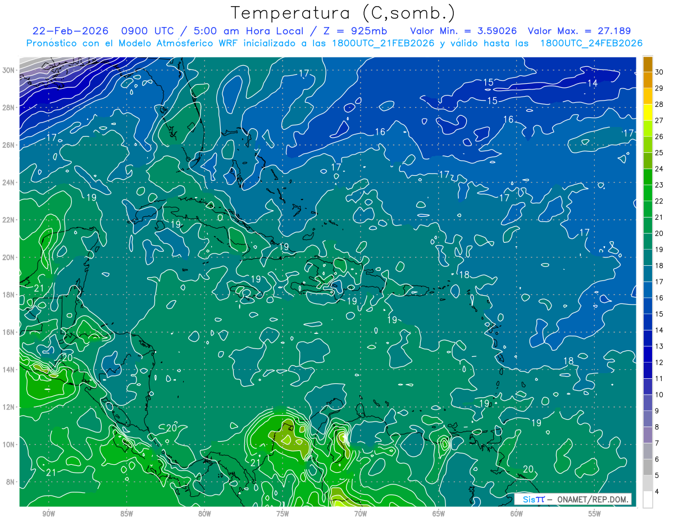The width and height of the screenshot is (674, 521).
Task: Click the "90W" longitude axis label
Action: click(48, 514)
